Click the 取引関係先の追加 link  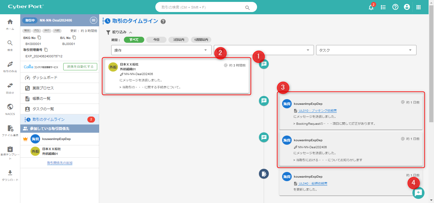[60, 163]
